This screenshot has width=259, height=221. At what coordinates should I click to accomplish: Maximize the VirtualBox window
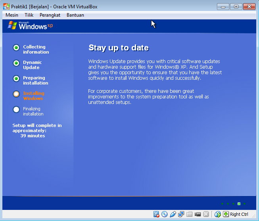(236, 7)
